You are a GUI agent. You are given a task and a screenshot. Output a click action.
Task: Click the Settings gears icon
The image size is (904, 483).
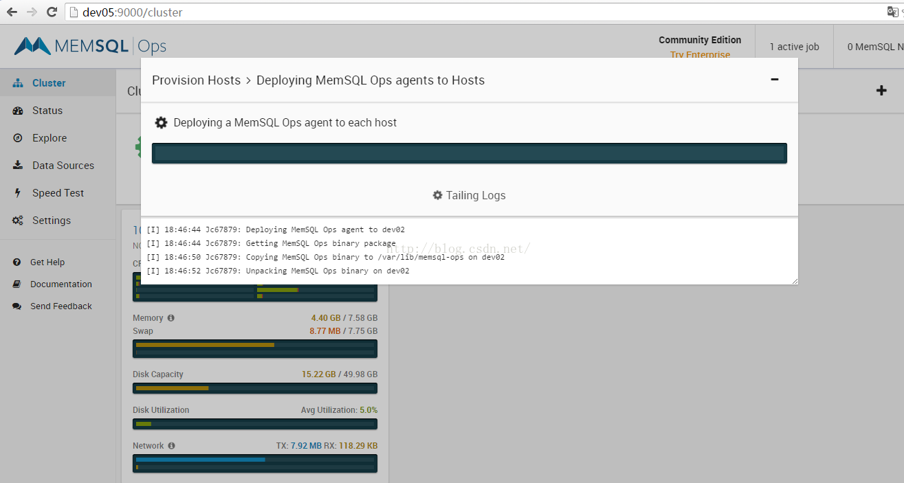(18, 220)
